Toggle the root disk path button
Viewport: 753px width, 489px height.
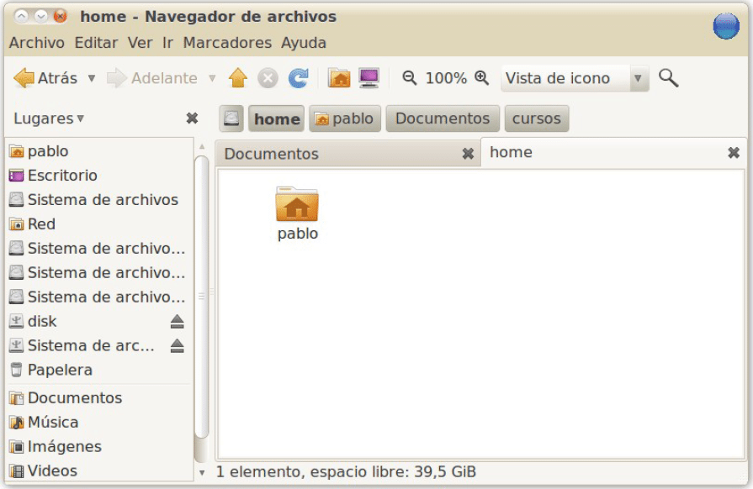tap(232, 118)
